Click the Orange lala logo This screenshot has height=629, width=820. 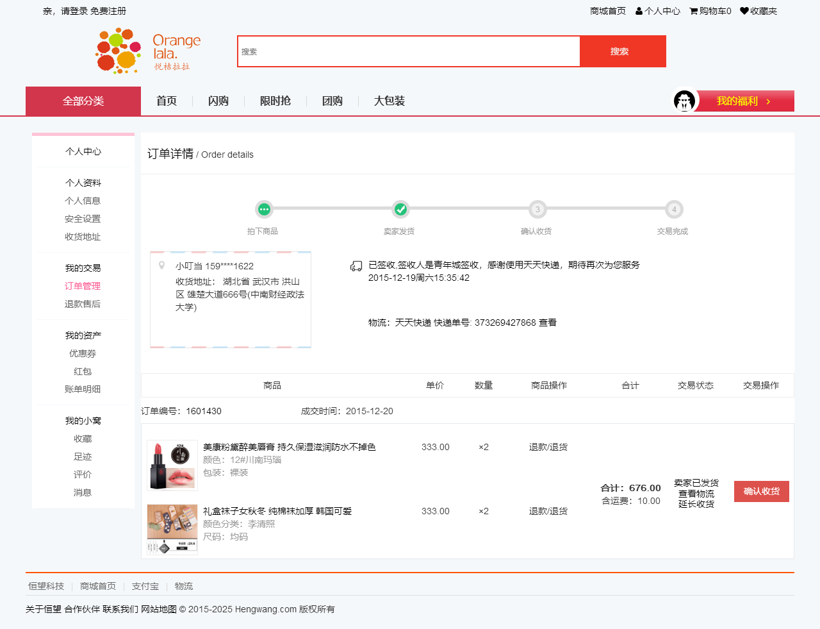[x=147, y=51]
